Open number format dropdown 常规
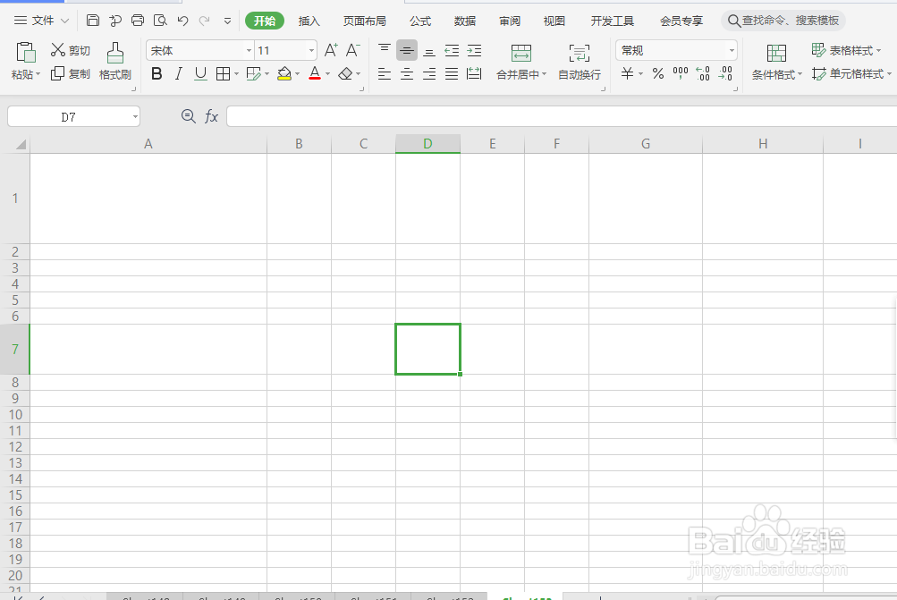Viewport: 897px width, 600px height. [732, 50]
